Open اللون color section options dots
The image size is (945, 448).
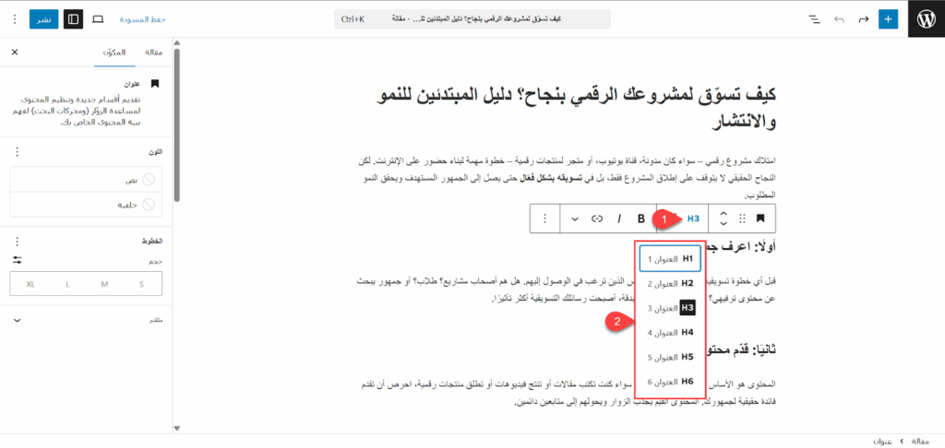click(17, 152)
